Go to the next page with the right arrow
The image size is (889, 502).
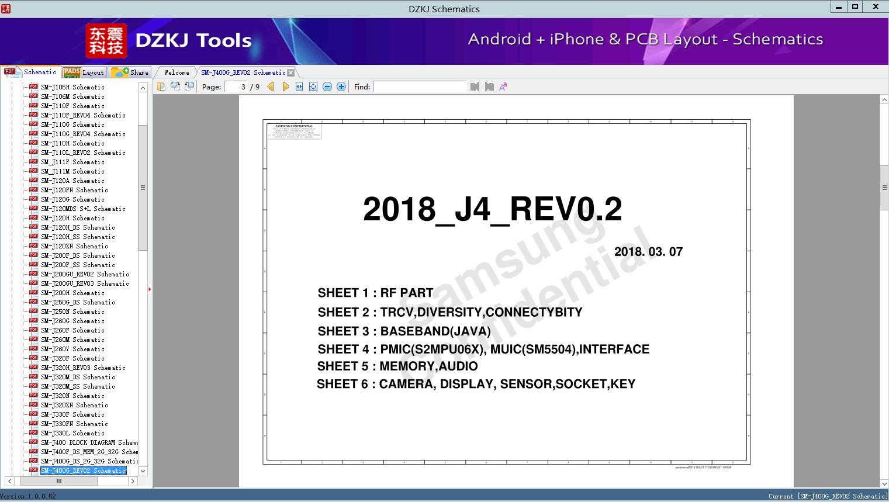coord(285,86)
